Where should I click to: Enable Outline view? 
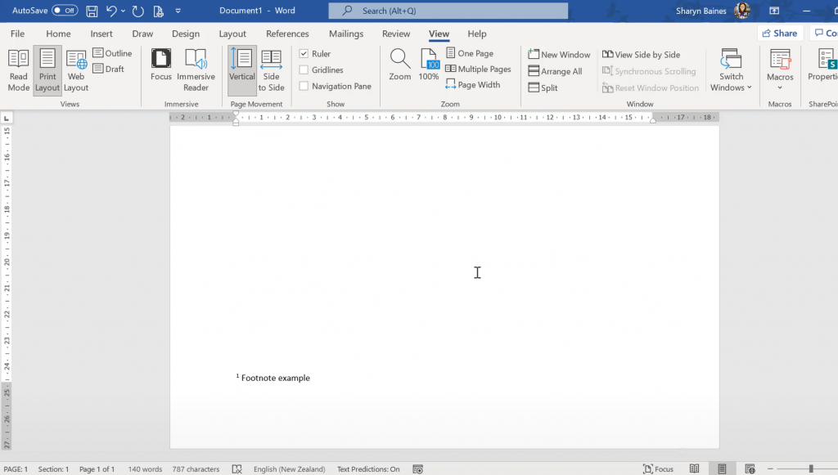coord(112,52)
